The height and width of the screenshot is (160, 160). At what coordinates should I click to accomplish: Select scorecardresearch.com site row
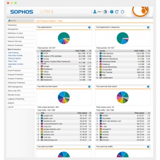coord(64,124)
